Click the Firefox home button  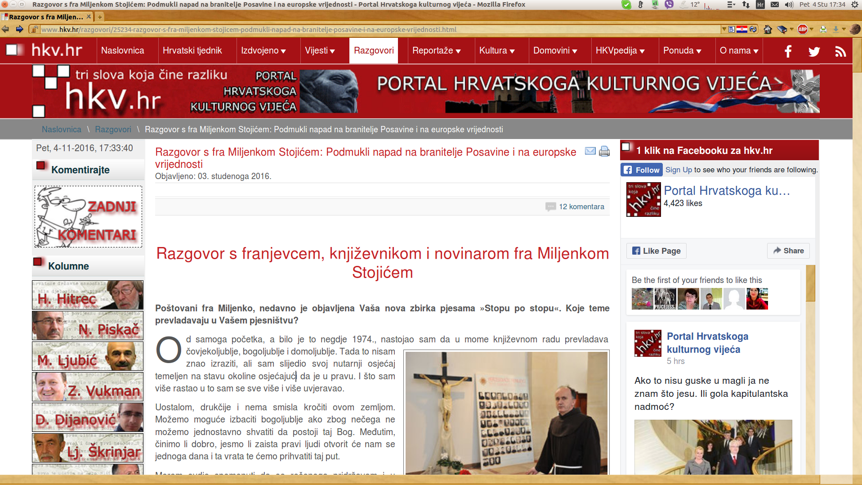768,30
